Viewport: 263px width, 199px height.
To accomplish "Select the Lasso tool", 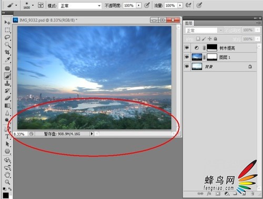I will pyautogui.click(x=7, y=37).
